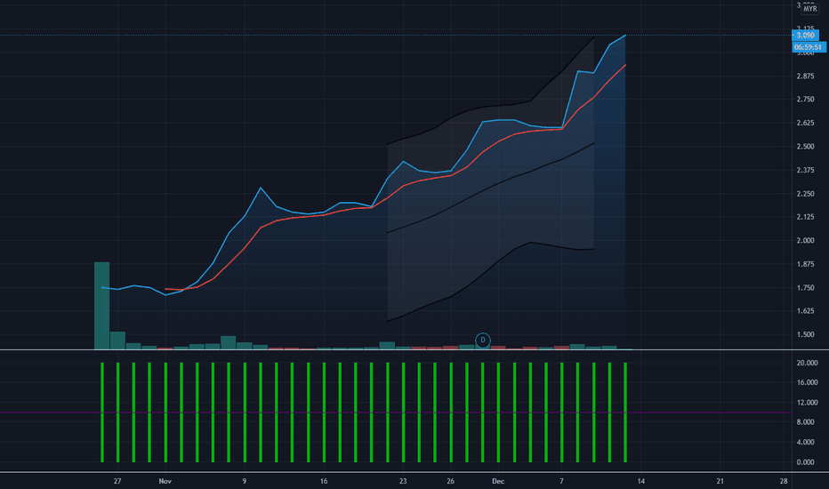Click the Dec label on time axis
This screenshot has width=829, height=489.
coord(498,482)
